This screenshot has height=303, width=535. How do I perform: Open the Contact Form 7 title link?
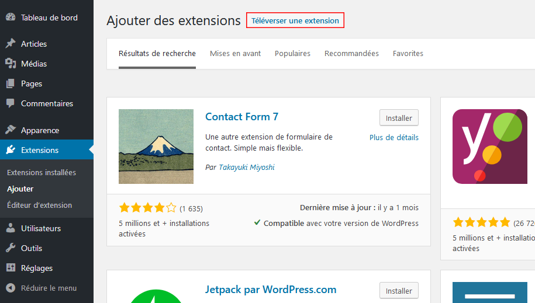tap(241, 117)
